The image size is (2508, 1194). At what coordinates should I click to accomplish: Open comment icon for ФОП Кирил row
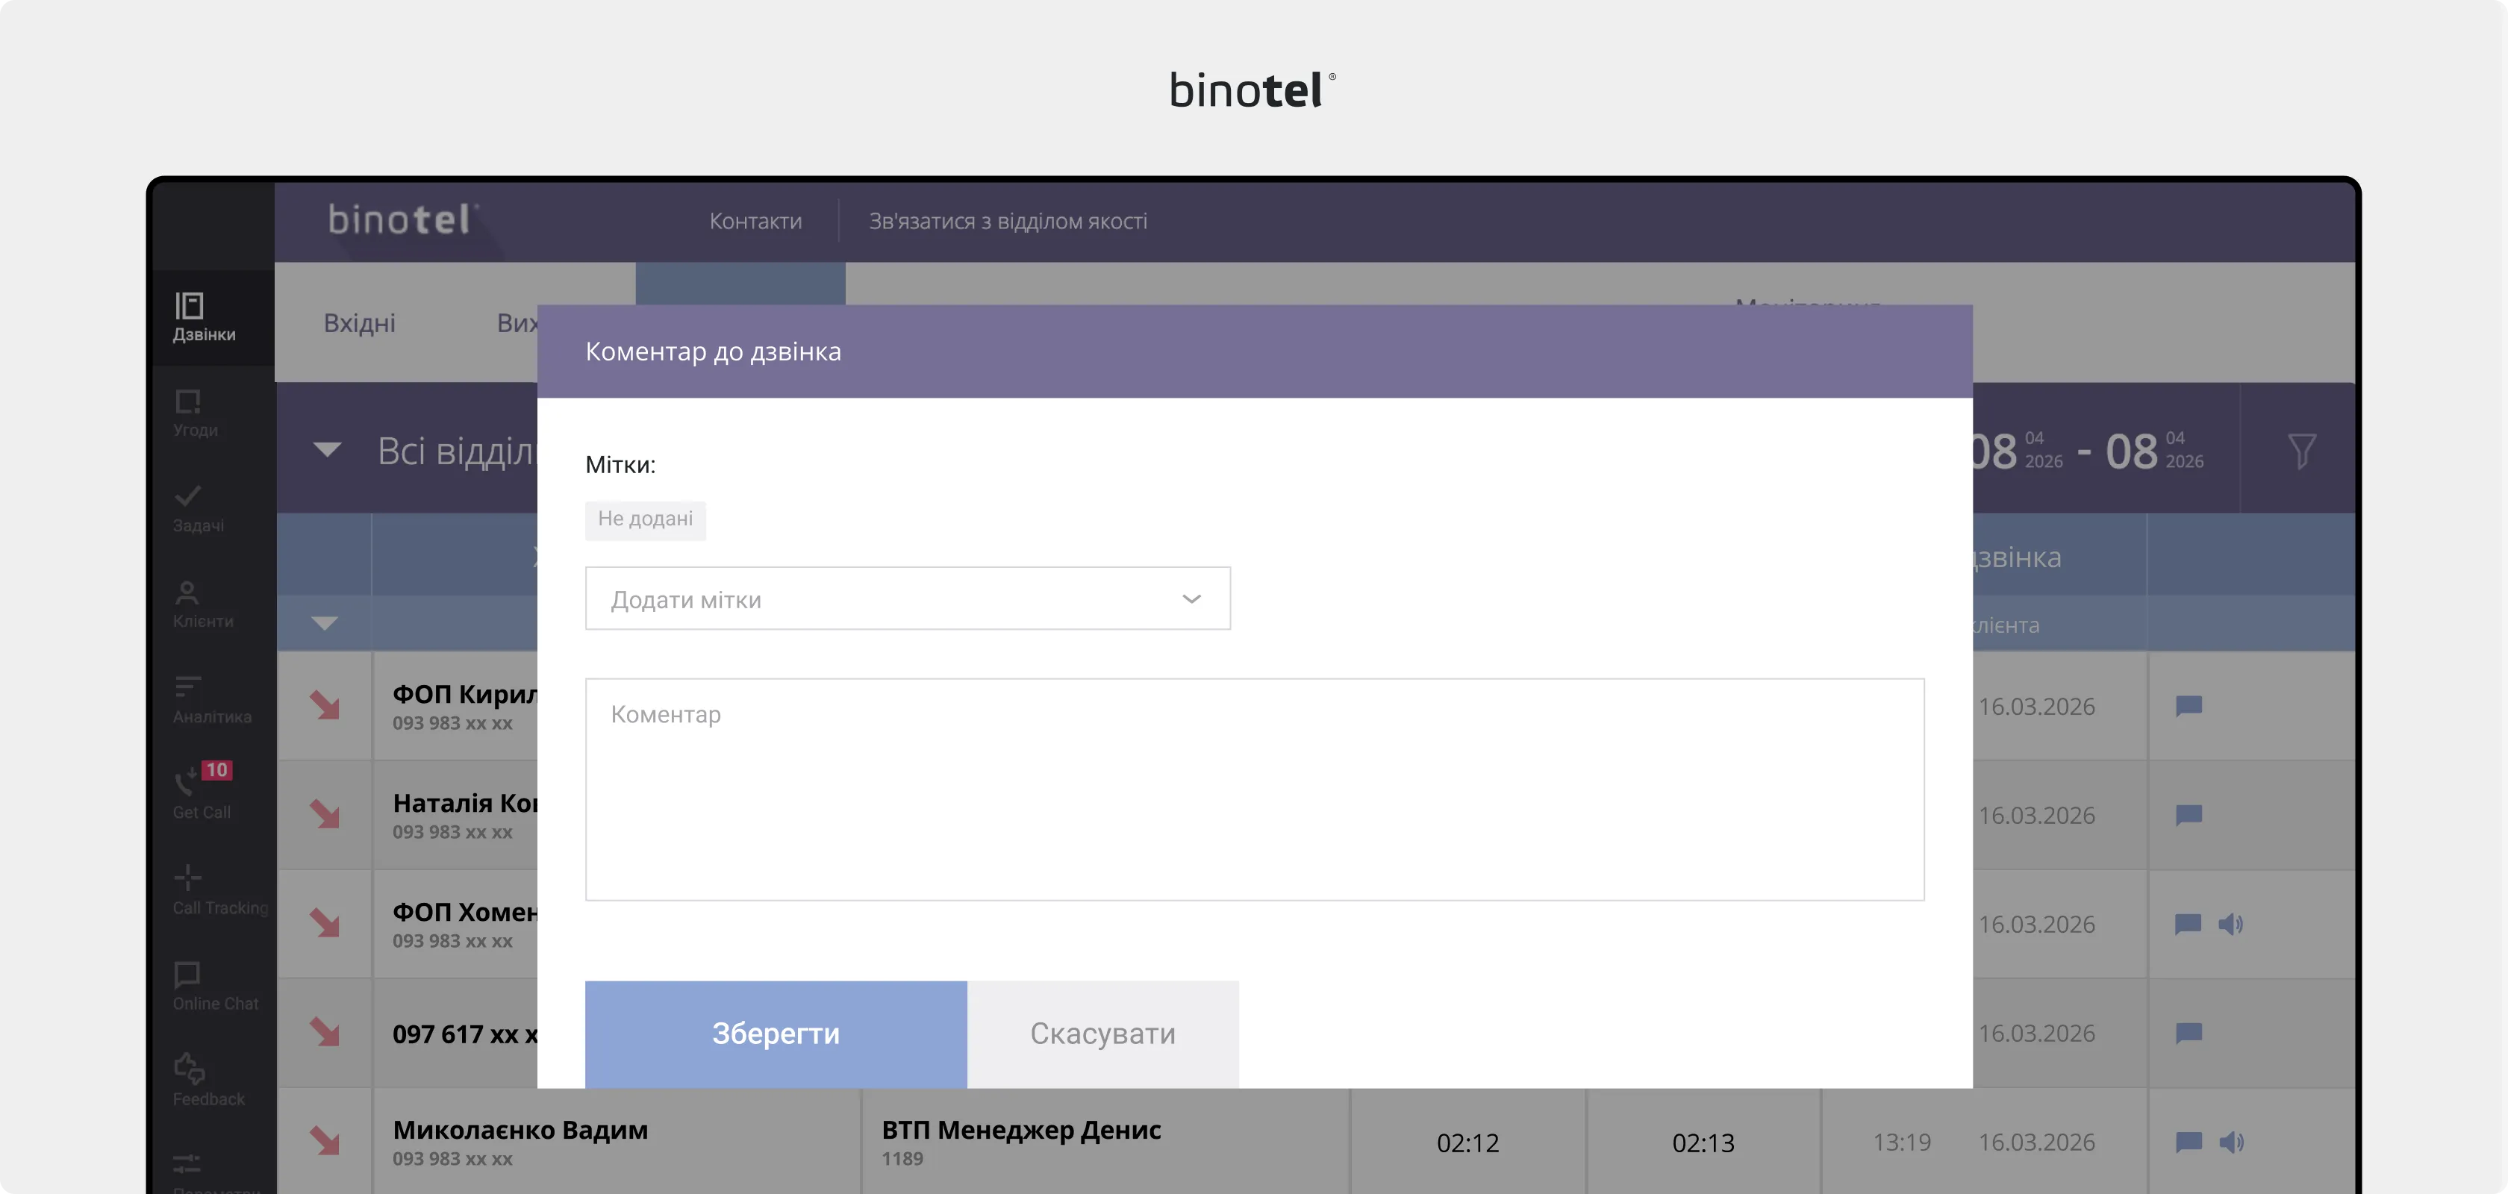click(x=2189, y=705)
